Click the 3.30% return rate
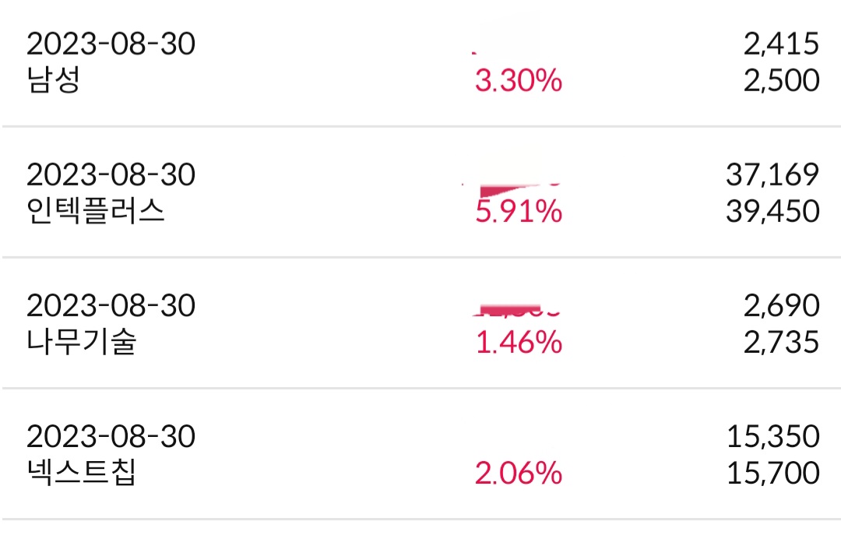Viewport: 841px width, 546px height. pyautogui.click(x=518, y=81)
